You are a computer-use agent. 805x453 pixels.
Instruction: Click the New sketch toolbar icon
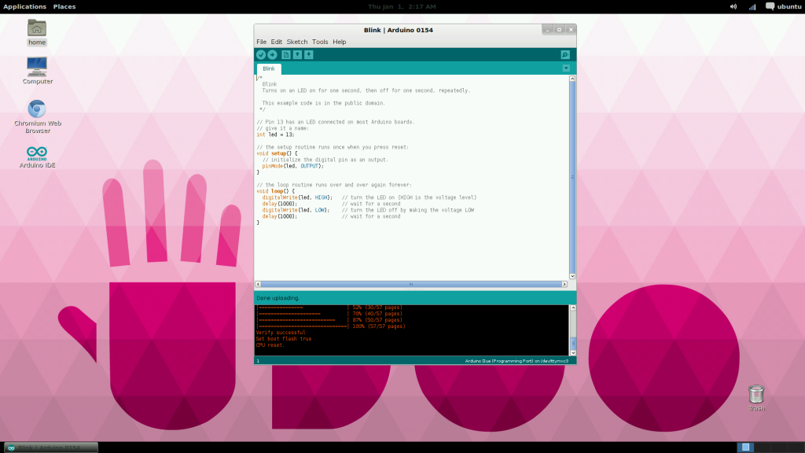286,54
